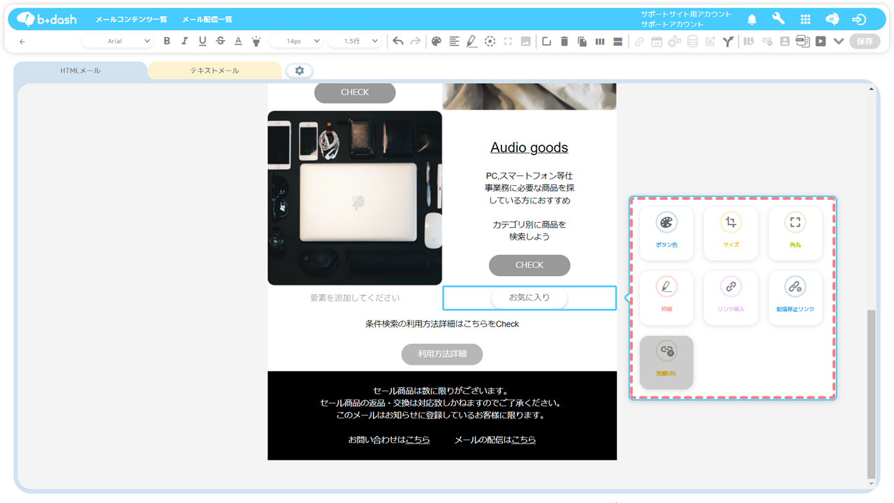Screen dimensions: 894x503
Task: Open the リンク挿入 link insert option
Action: pos(731,298)
